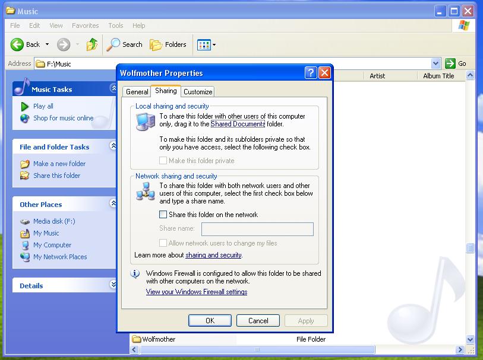Click the vertical scrollbar thumb

470,248
